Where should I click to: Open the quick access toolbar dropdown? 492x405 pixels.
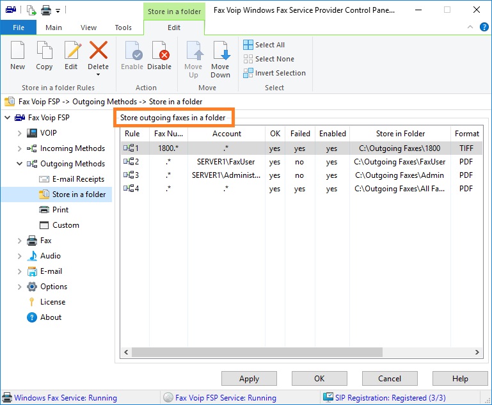click(58, 11)
